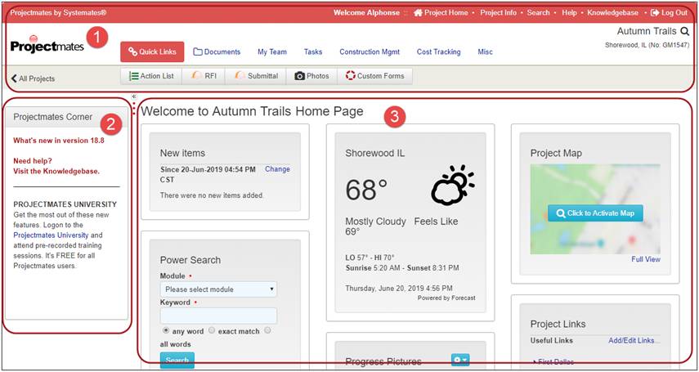This screenshot has height=372, width=699.
Task: Go back to All Projects
Action: [33, 78]
